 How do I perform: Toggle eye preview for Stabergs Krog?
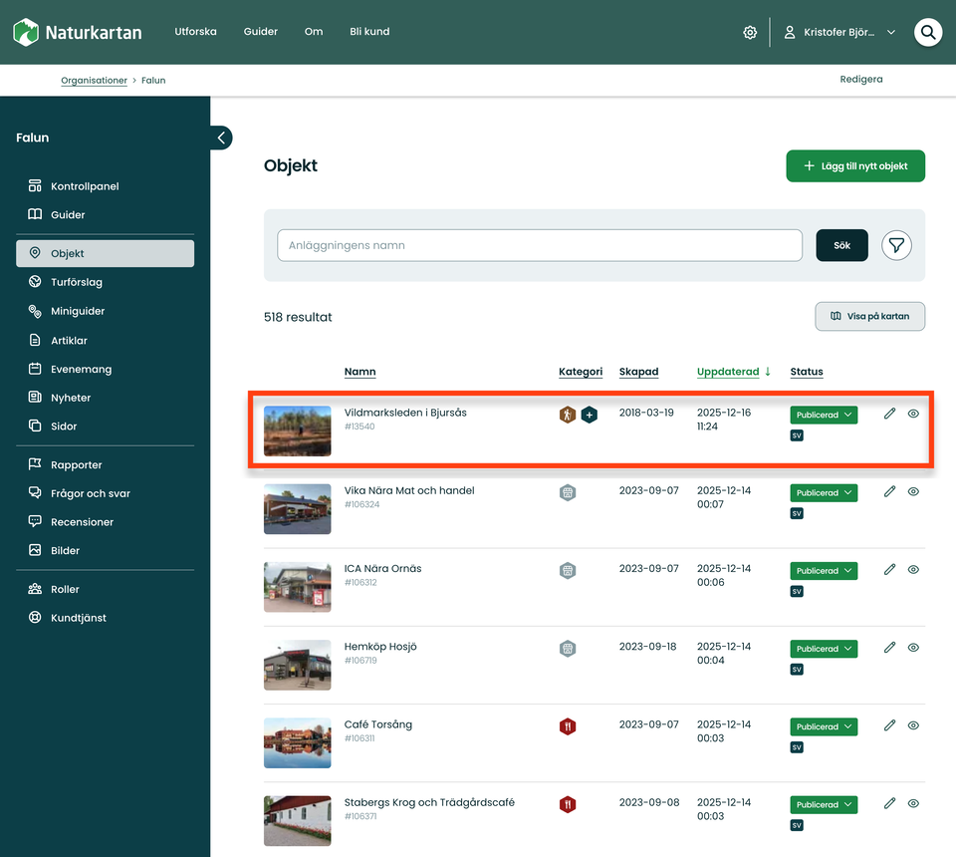tap(913, 803)
